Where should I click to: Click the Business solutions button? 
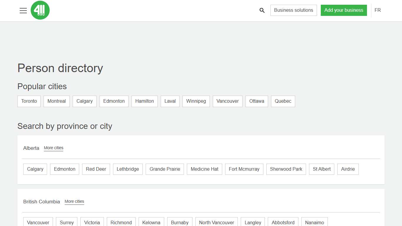(x=293, y=10)
